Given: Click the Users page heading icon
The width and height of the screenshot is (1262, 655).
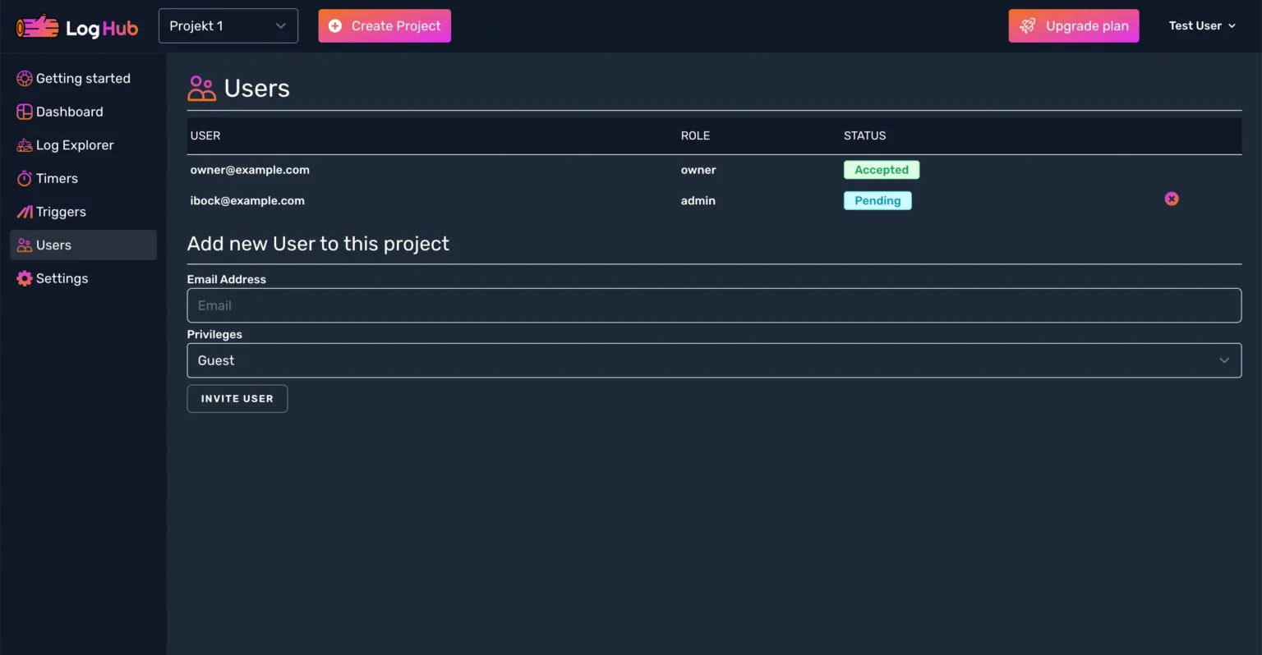Looking at the screenshot, I should coord(201,89).
